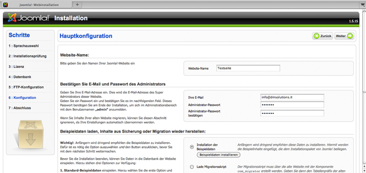
Task: Select step 3 : Lizenz
Action: click(x=16, y=66)
